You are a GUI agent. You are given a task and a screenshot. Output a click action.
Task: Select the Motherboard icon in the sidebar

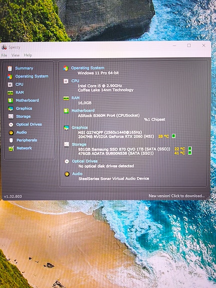[11, 101]
